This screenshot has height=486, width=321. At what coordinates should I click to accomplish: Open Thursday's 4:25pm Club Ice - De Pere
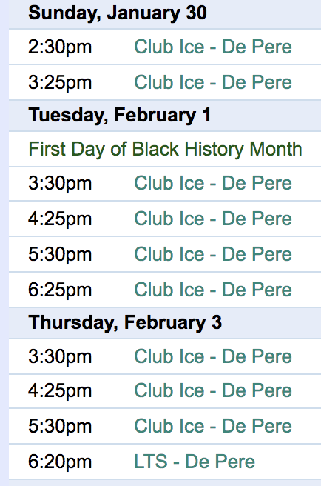pyautogui.click(x=213, y=390)
